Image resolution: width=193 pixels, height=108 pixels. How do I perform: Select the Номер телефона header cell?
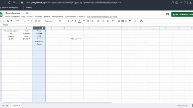click(x=11, y=31)
